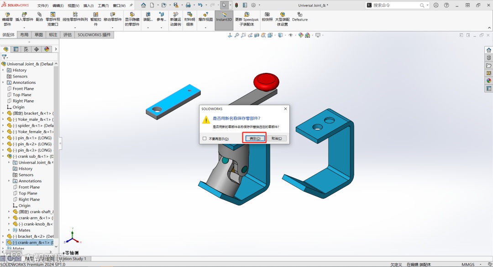The image size is (493, 267).
Task: Open the 文件(F) menu
Action: (43, 5)
